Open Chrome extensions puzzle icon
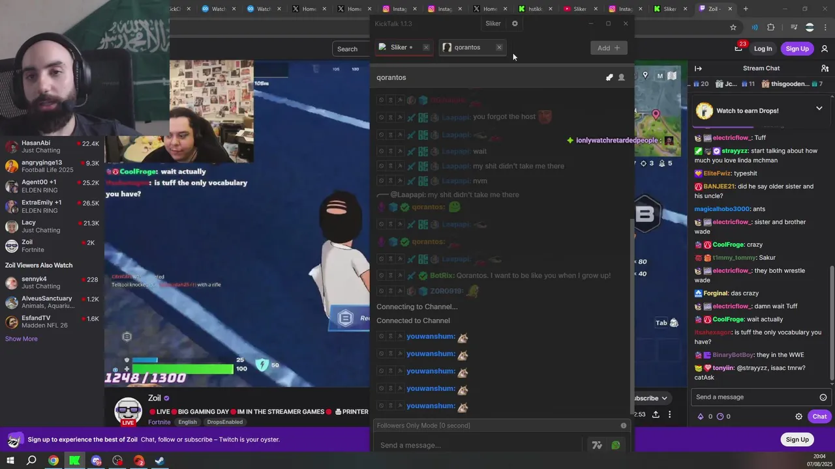This screenshot has width=835, height=469. [771, 27]
